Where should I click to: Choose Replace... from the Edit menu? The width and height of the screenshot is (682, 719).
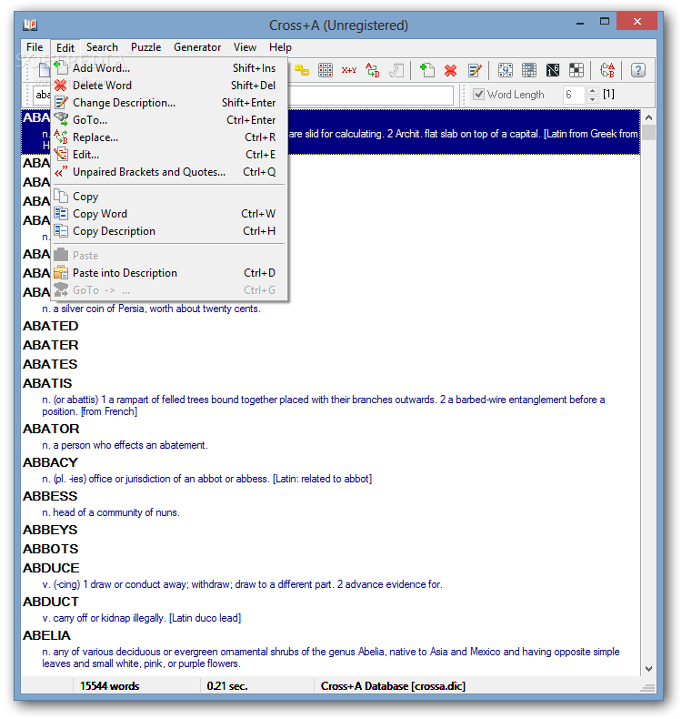(x=169, y=137)
